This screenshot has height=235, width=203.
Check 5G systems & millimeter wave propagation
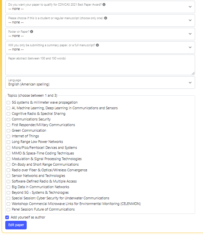tap(8, 103)
